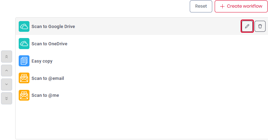268x140 pixels.
Task: Move selected workflow to the top
Action: (7, 56)
